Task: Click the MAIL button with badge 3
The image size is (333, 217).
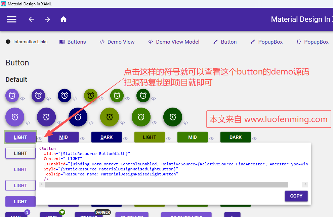Action: pos(16,215)
